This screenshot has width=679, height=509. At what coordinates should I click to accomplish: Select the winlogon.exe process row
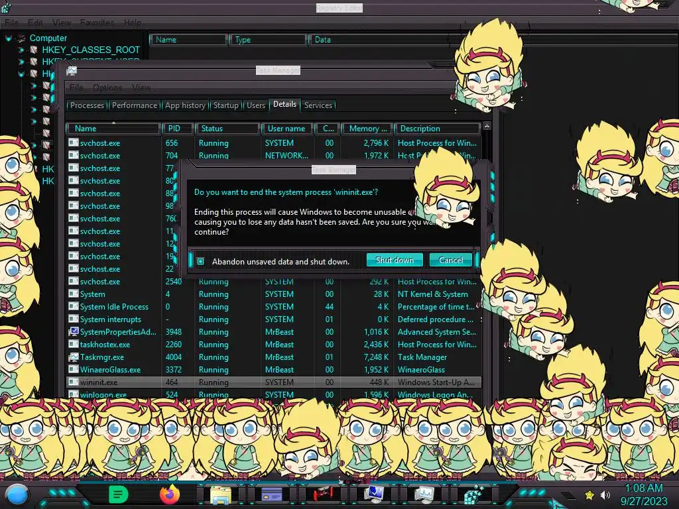(274, 395)
